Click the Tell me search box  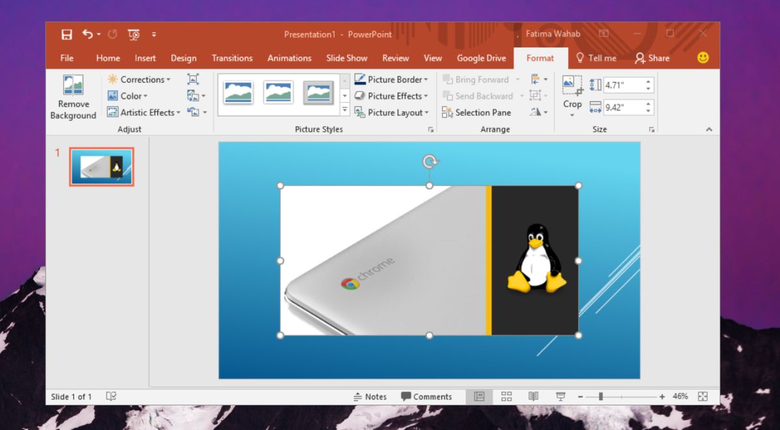[596, 58]
